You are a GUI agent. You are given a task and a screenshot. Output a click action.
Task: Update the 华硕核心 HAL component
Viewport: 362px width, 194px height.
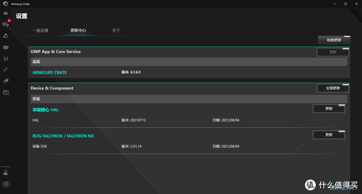click(329, 109)
